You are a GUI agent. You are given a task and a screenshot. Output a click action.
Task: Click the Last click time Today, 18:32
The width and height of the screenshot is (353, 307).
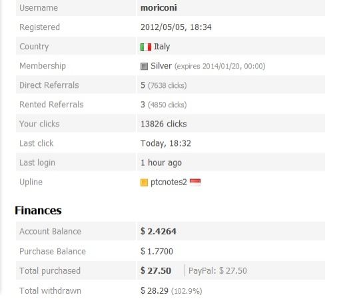(x=166, y=143)
